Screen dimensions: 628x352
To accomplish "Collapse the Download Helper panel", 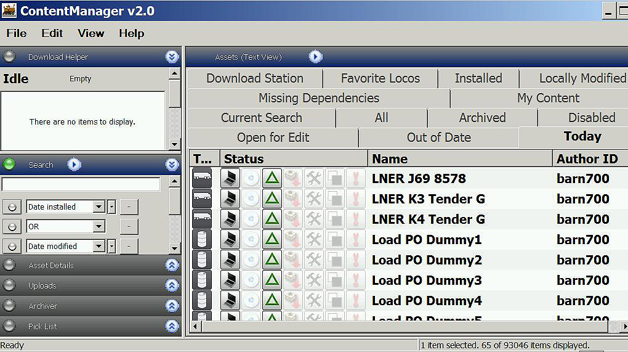I will [x=172, y=57].
